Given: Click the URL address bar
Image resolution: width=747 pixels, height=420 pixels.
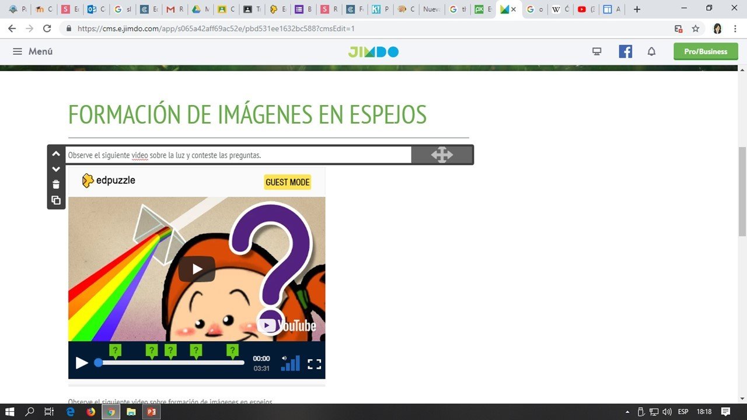Looking at the screenshot, I should pos(362,28).
